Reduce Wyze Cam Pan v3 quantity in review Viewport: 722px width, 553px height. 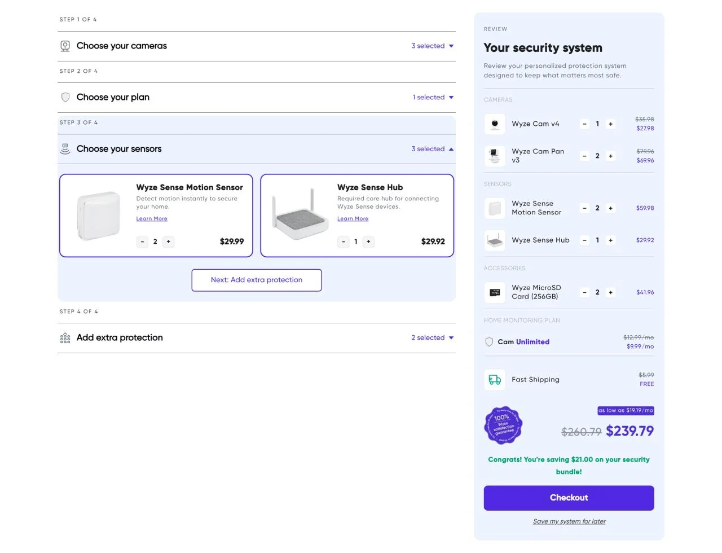point(584,156)
